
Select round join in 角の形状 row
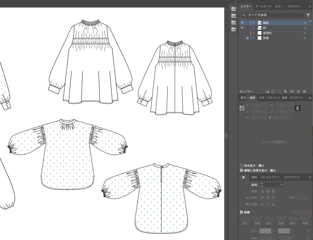coord(268,198)
